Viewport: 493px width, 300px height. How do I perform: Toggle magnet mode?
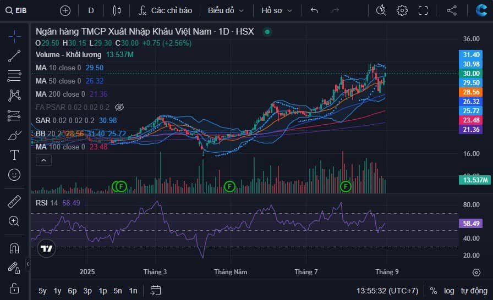tap(14, 248)
